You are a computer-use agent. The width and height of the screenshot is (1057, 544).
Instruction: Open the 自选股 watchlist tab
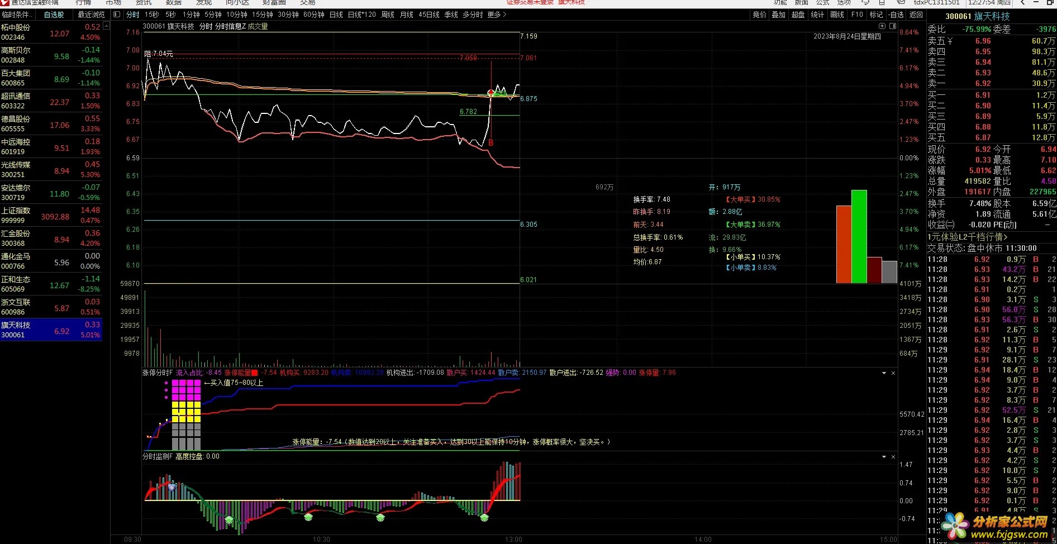coord(54,15)
